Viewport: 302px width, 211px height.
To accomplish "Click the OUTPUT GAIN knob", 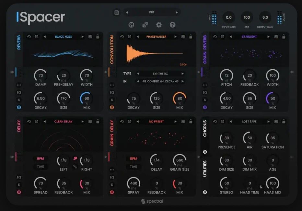I will coord(265,18).
